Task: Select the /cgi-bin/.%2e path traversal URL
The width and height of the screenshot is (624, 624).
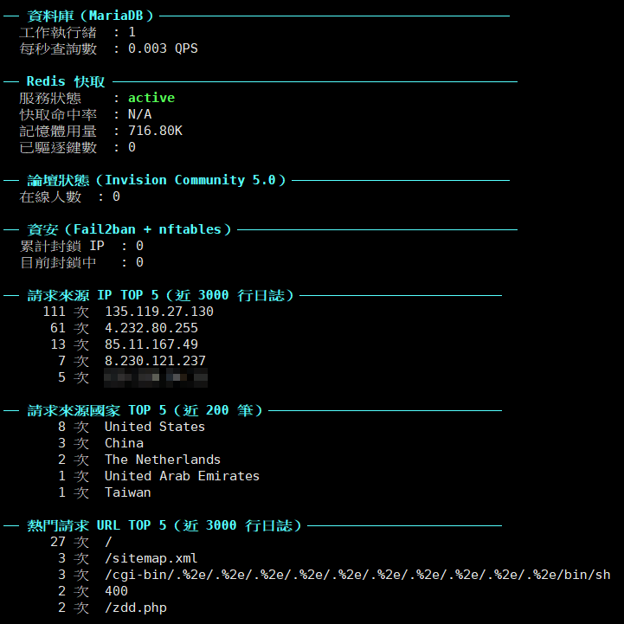Action: (357, 575)
